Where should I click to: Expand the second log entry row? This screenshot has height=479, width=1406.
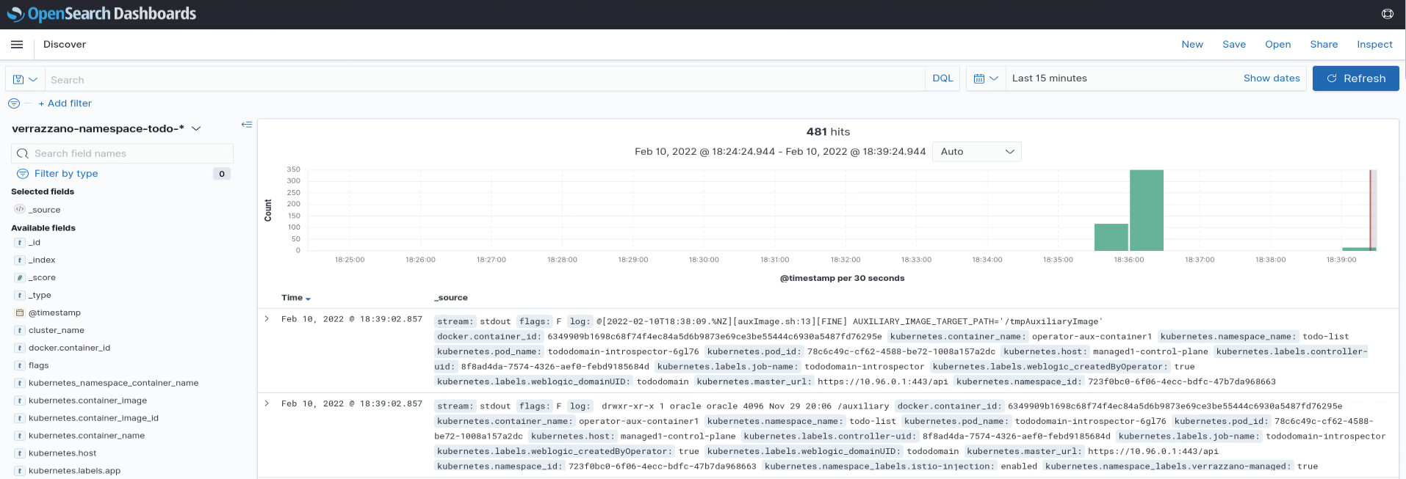(x=267, y=403)
